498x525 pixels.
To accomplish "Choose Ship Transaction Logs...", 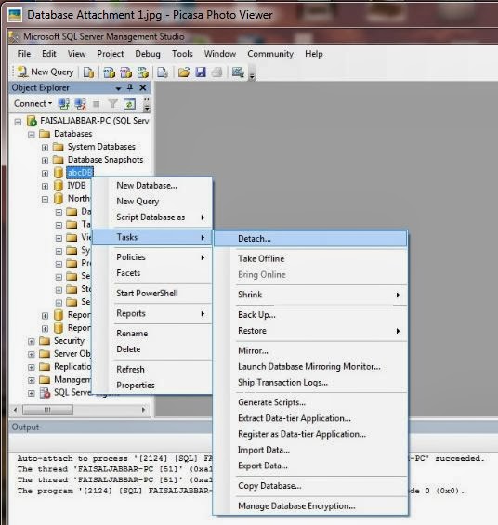I will pyautogui.click(x=310, y=382).
